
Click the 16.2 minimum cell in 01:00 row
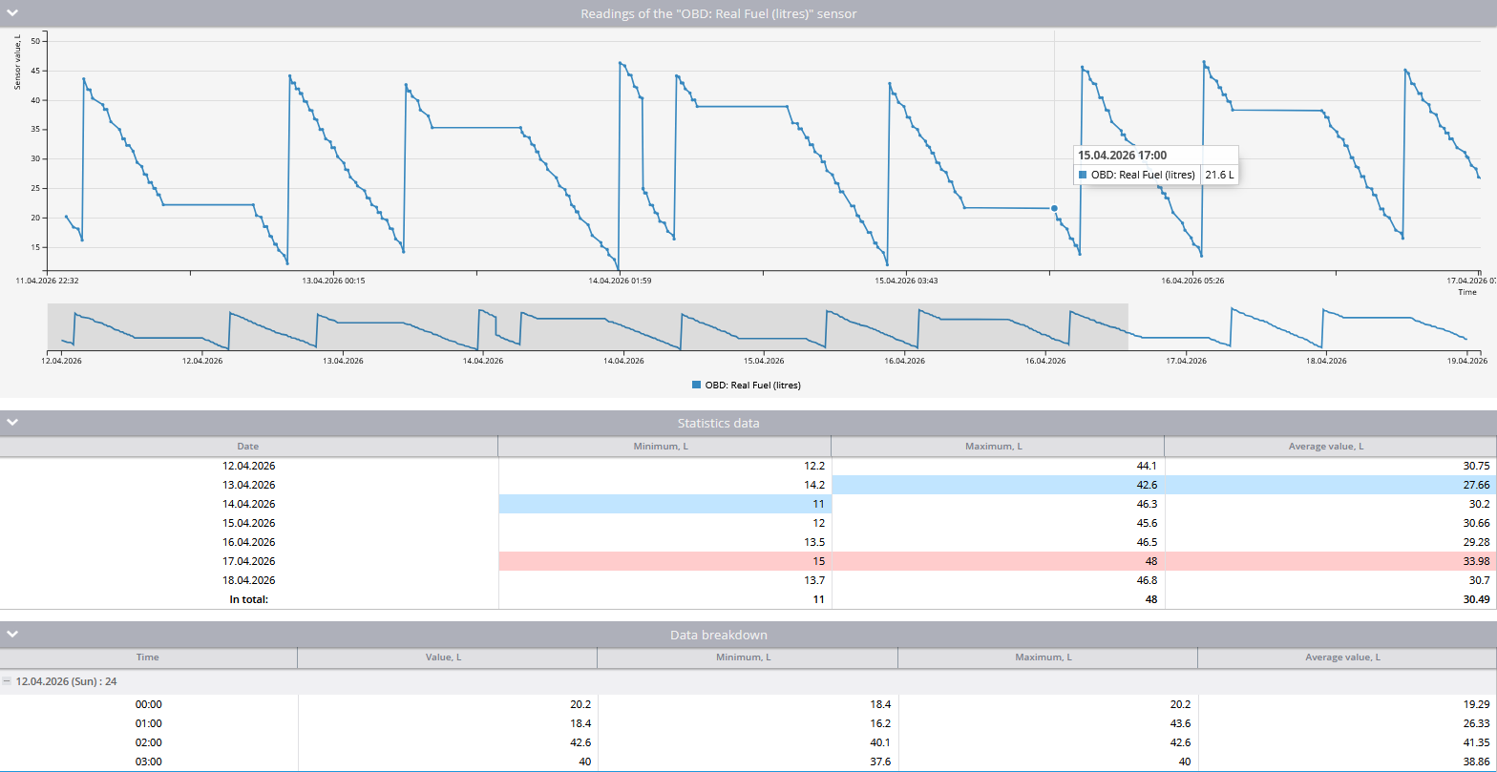click(x=748, y=723)
